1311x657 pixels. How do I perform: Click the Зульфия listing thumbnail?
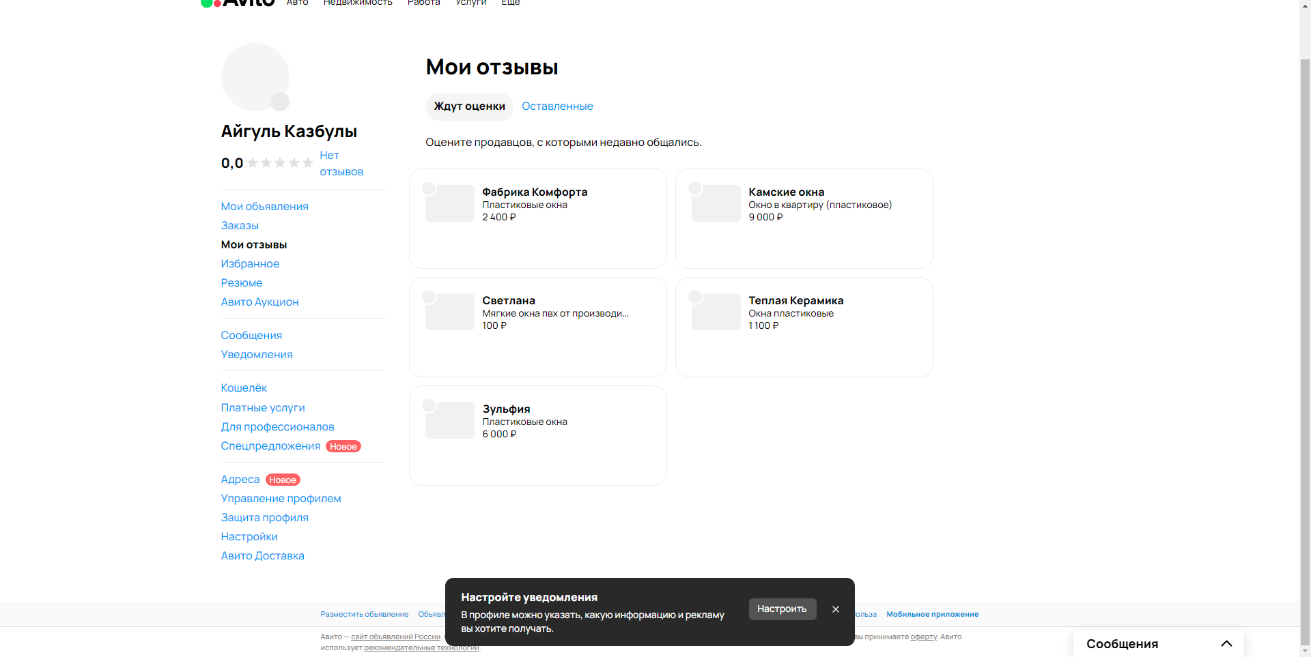pyautogui.click(x=449, y=420)
